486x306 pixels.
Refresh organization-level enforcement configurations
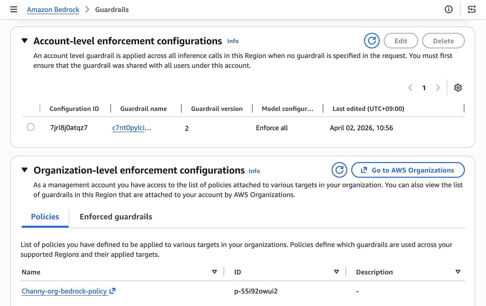pyautogui.click(x=339, y=170)
